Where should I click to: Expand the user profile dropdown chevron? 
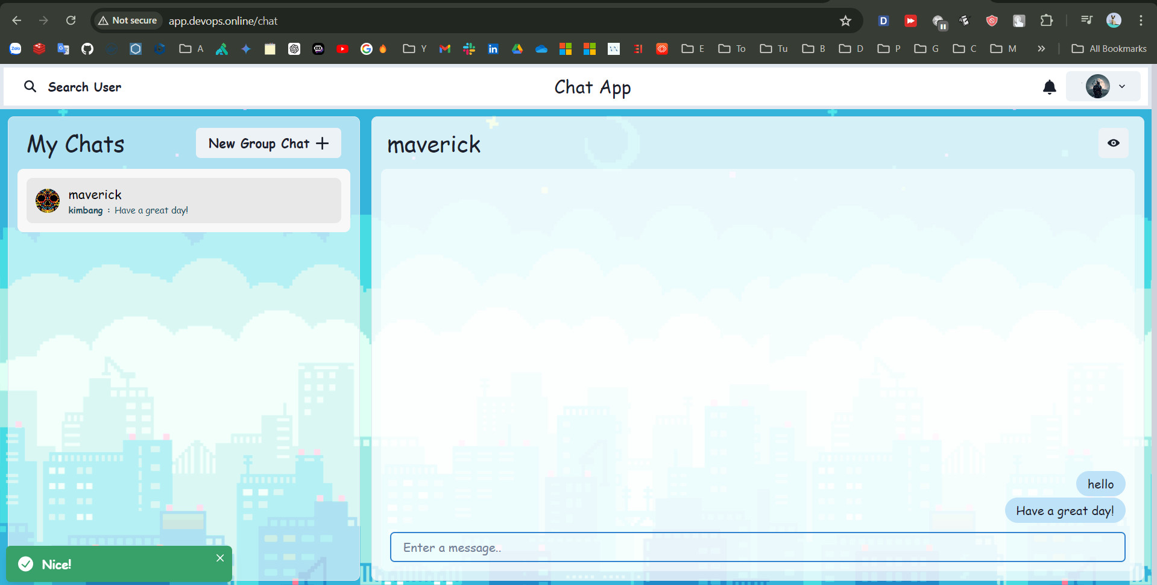pos(1122,86)
